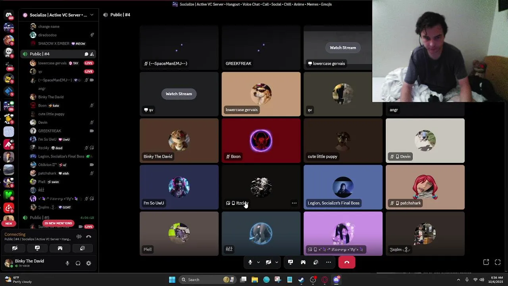Open Opera browser from the taskbar
Image resolution: width=508 pixels, height=286 pixels.
(325, 280)
